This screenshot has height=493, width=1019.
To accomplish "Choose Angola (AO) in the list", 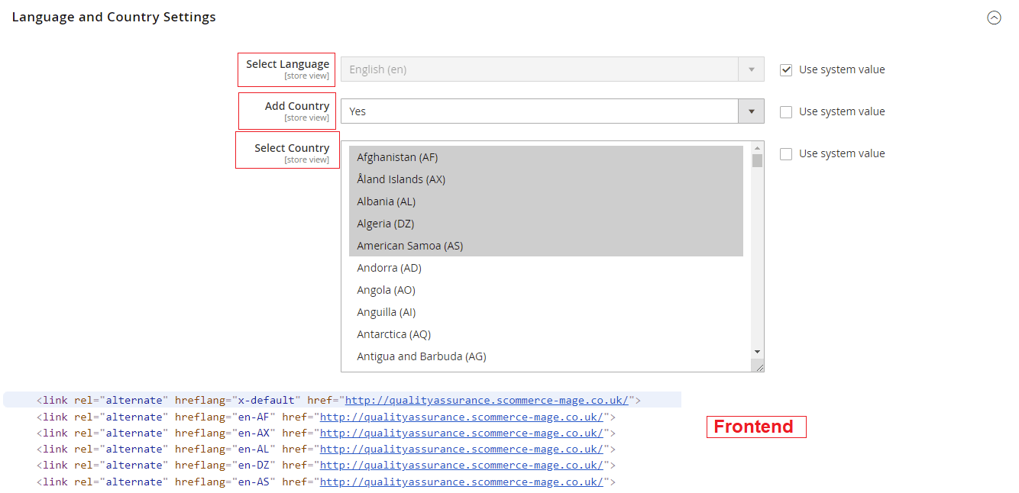I will point(386,290).
